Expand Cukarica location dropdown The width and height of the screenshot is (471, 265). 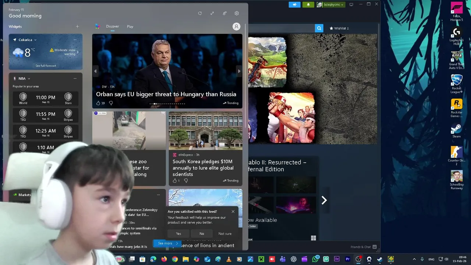(35, 40)
